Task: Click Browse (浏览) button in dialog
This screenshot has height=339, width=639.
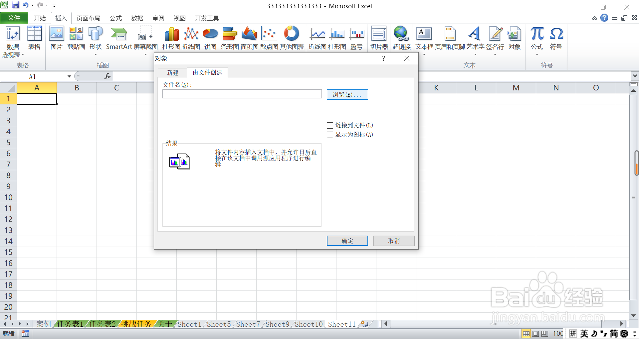Action: click(347, 95)
